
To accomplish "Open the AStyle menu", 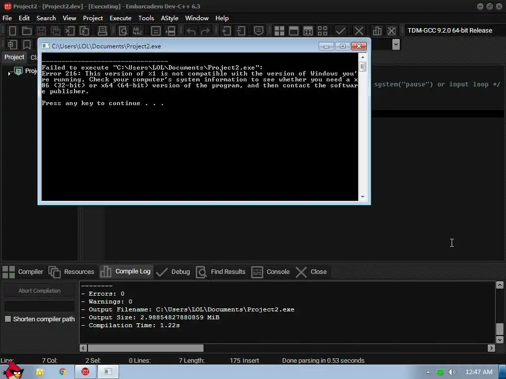I will click(x=170, y=18).
